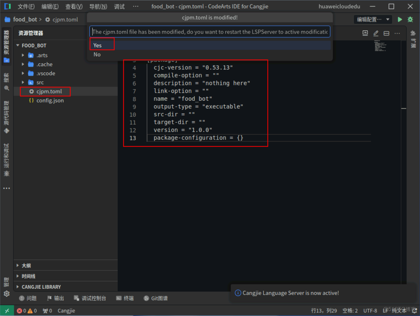Click the cjpm.toml modified dialog input field
The height and width of the screenshot is (316, 420).
pos(209,32)
